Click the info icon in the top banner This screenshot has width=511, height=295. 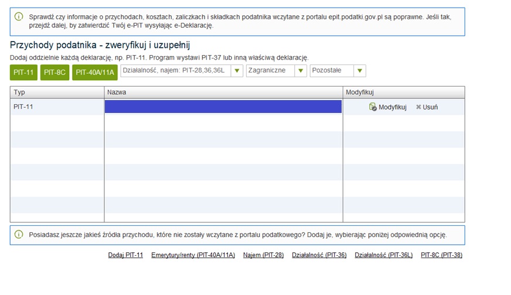19,17
